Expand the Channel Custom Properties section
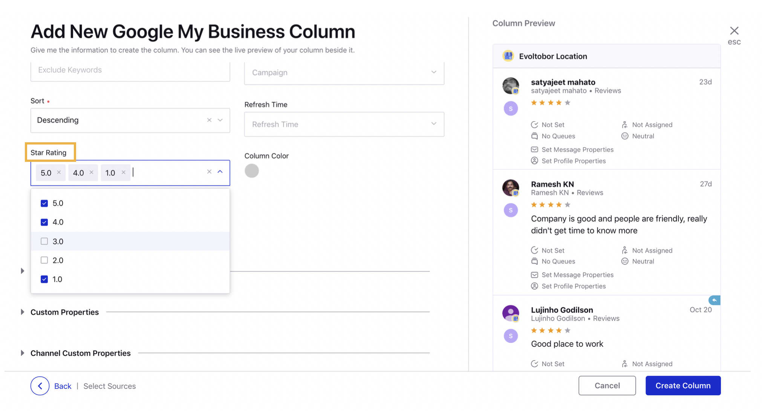 coord(22,353)
